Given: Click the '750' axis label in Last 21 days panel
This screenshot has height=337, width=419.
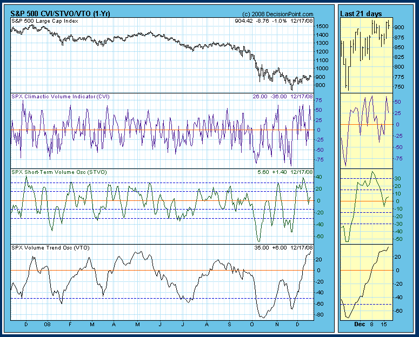Looking at the screenshot, I should (x=400, y=87).
